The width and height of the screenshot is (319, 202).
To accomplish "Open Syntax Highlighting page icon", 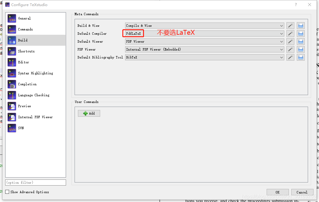I will [x=12, y=73].
